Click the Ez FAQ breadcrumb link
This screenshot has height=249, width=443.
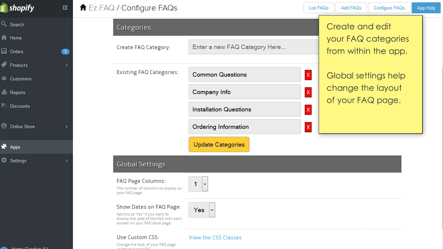point(101,8)
